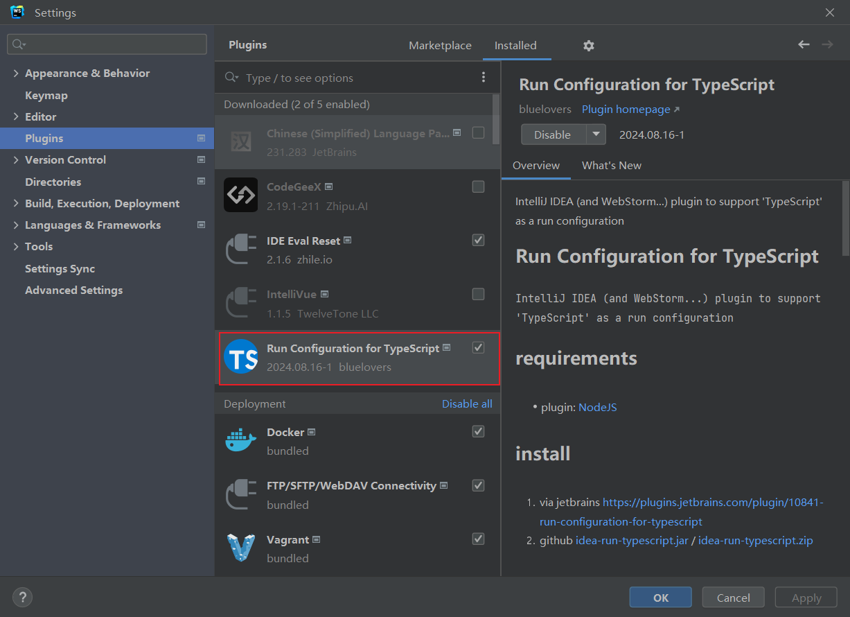Image resolution: width=850 pixels, height=617 pixels.
Task: Click the Run Configuration for TypeScript TS icon
Action: 240,357
